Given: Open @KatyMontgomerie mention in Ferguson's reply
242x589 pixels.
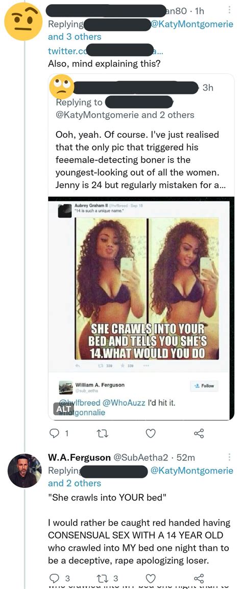Looking at the screenshot, I should tap(192, 471).
